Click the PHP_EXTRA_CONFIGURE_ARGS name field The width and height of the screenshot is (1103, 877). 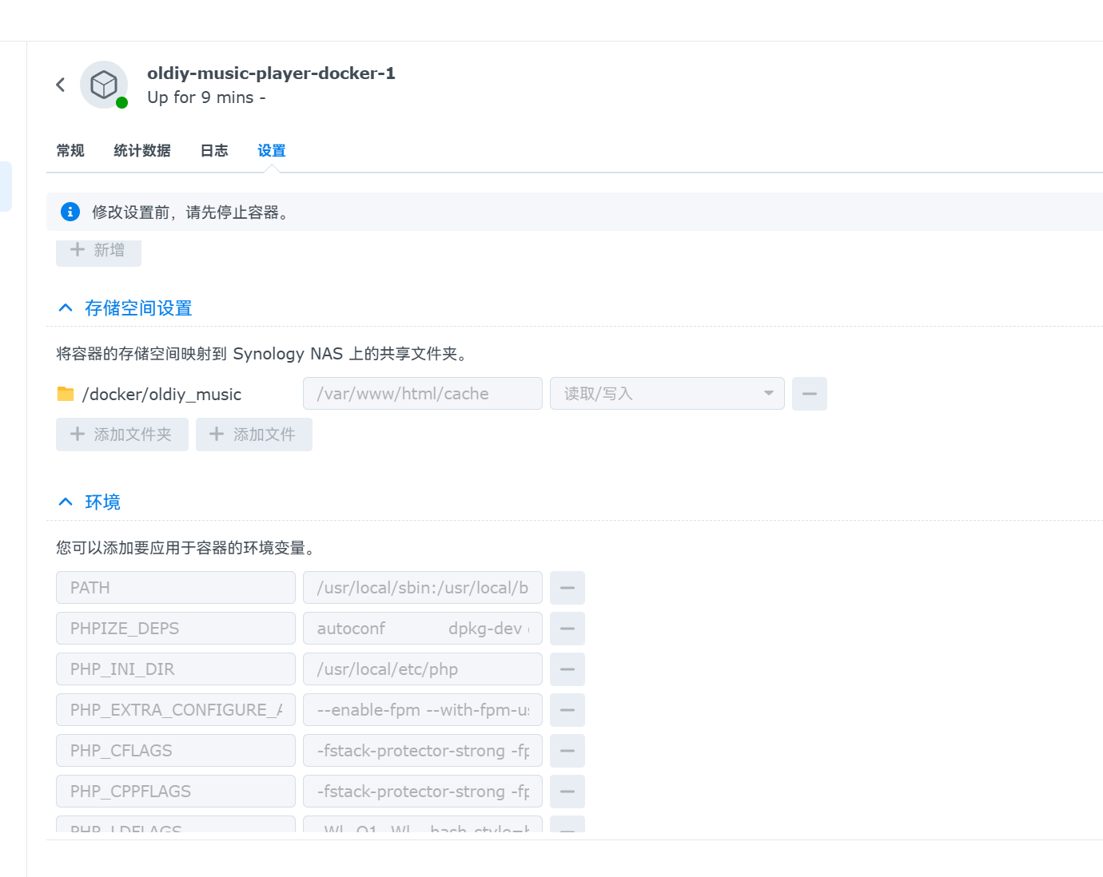click(176, 710)
